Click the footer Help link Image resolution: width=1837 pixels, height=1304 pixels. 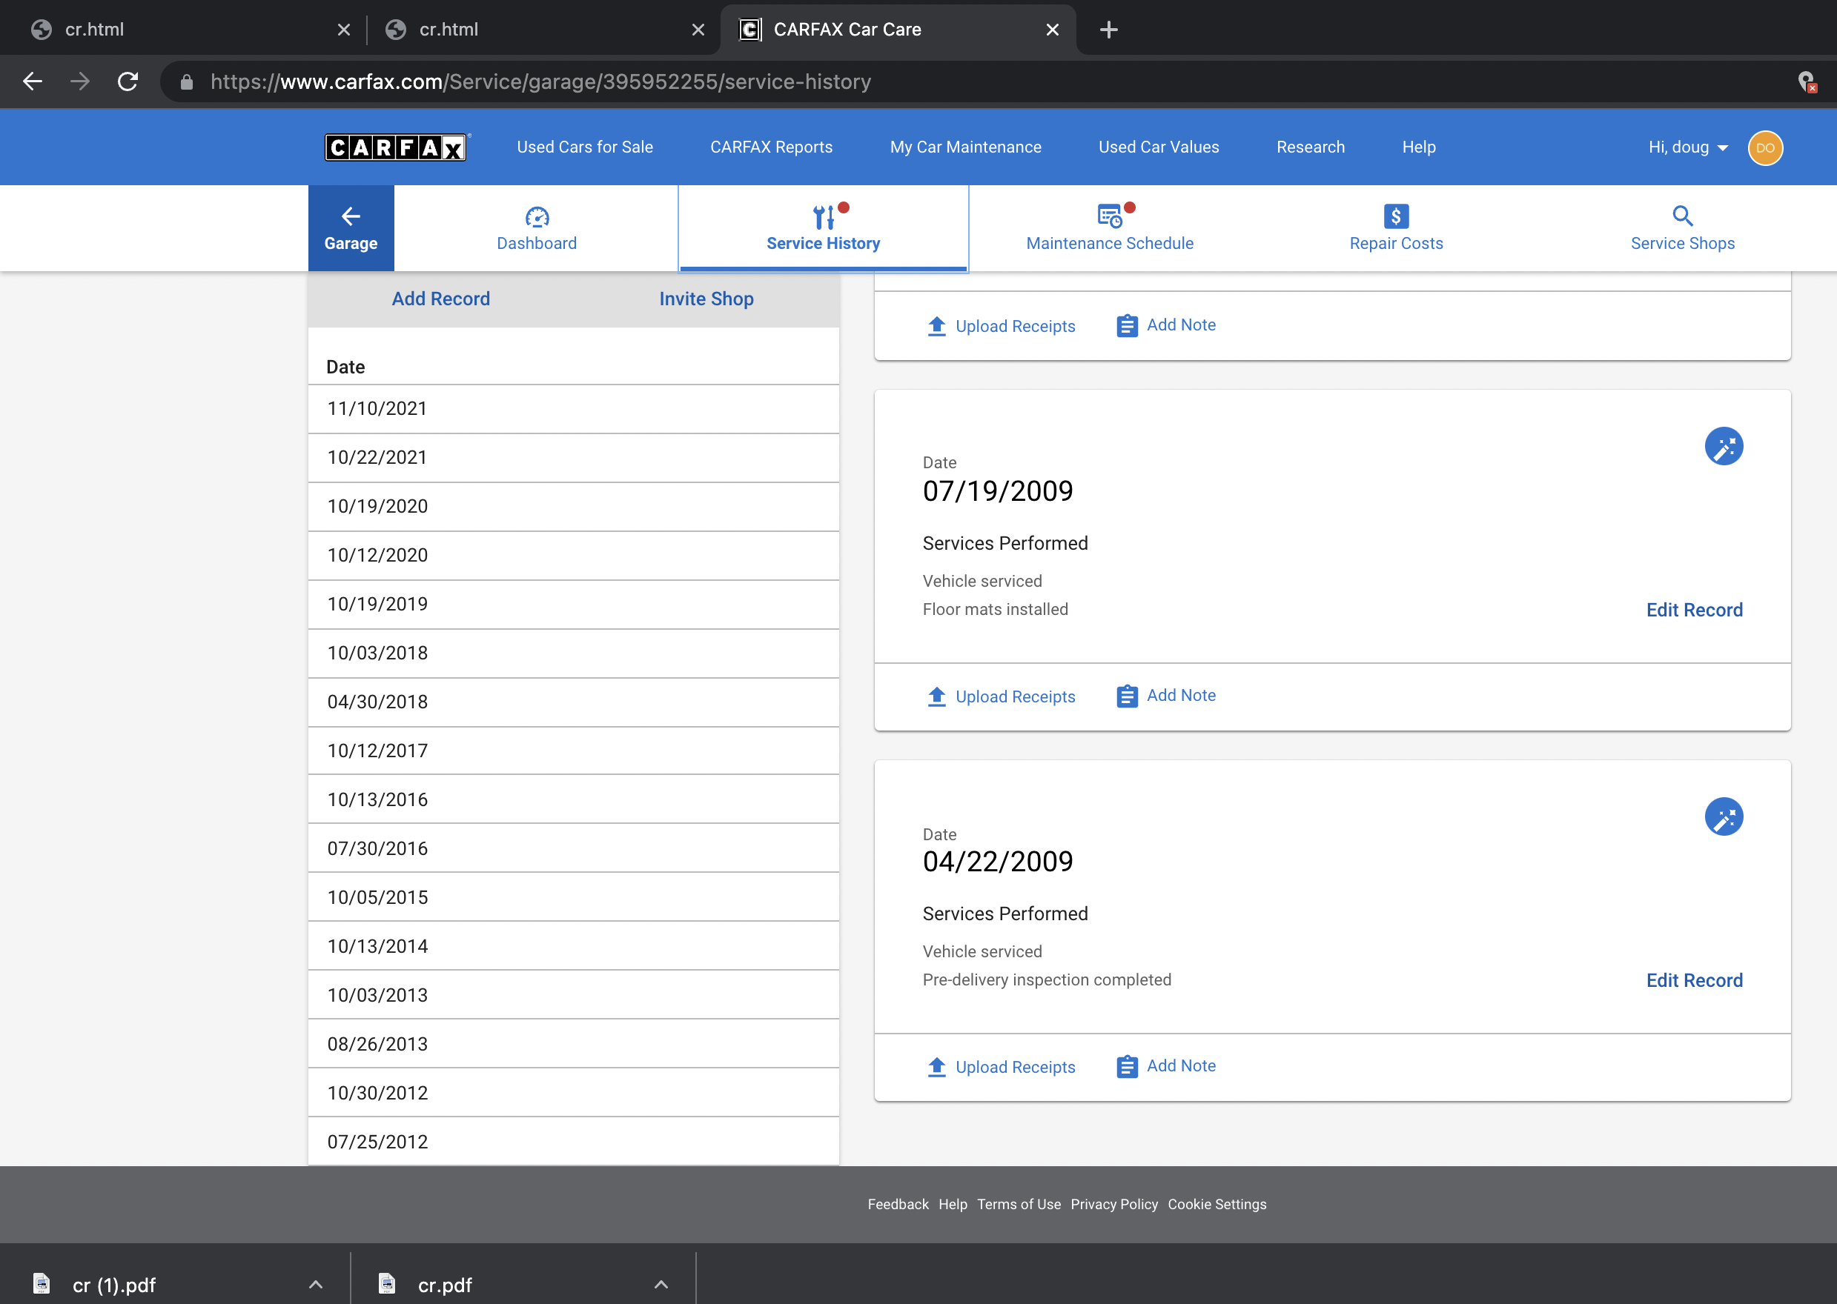pos(953,1205)
